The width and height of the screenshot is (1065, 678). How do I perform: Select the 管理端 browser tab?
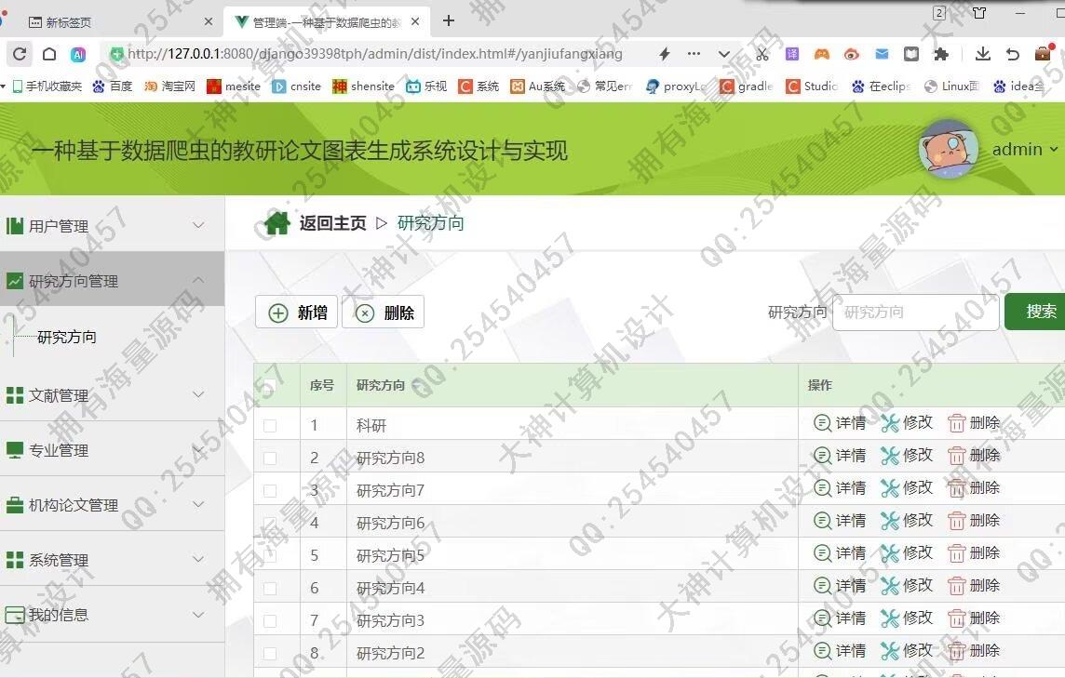pos(326,22)
